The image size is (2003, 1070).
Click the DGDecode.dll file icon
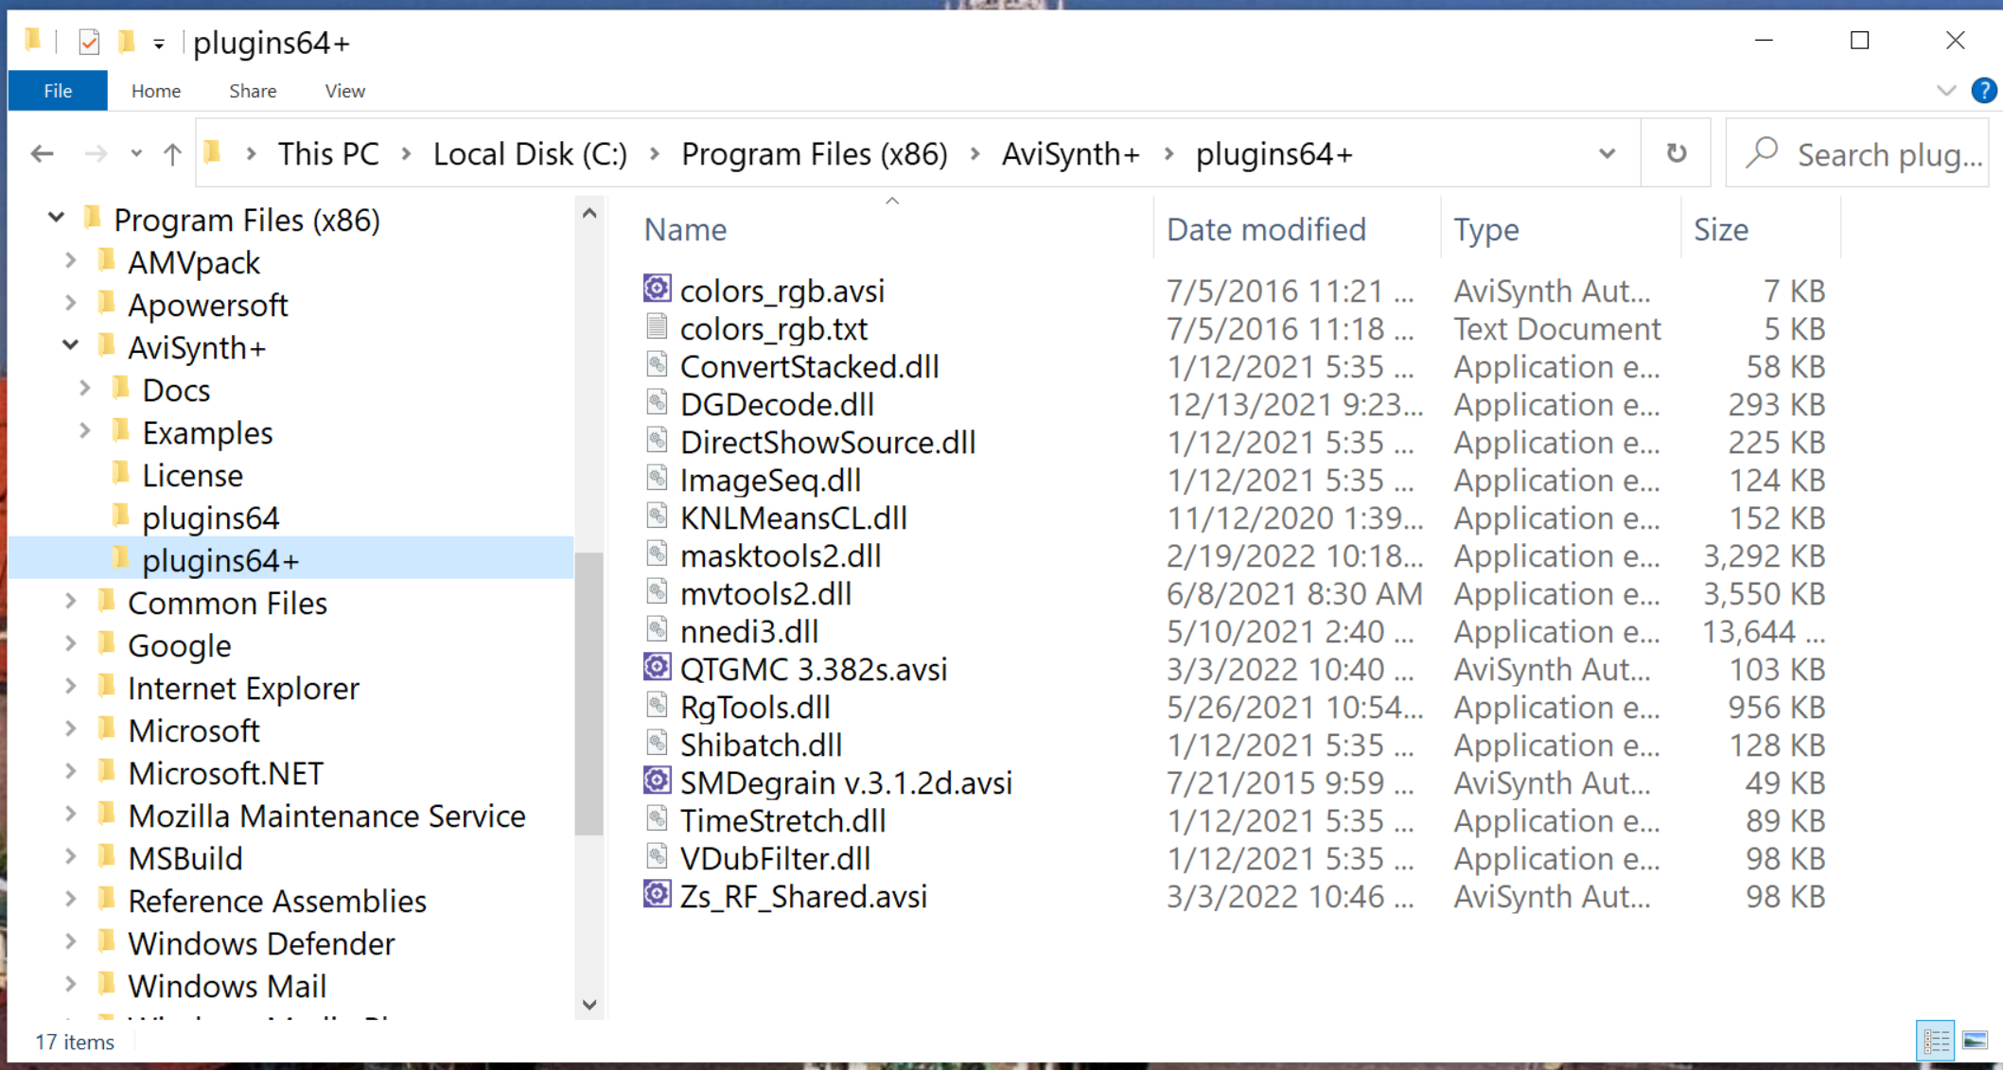pos(657,402)
